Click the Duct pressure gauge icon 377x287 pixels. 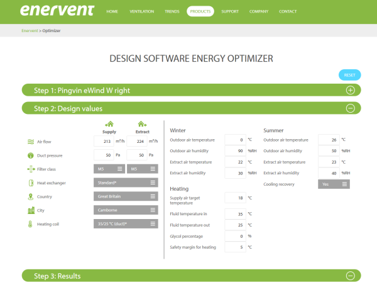(x=31, y=155)
